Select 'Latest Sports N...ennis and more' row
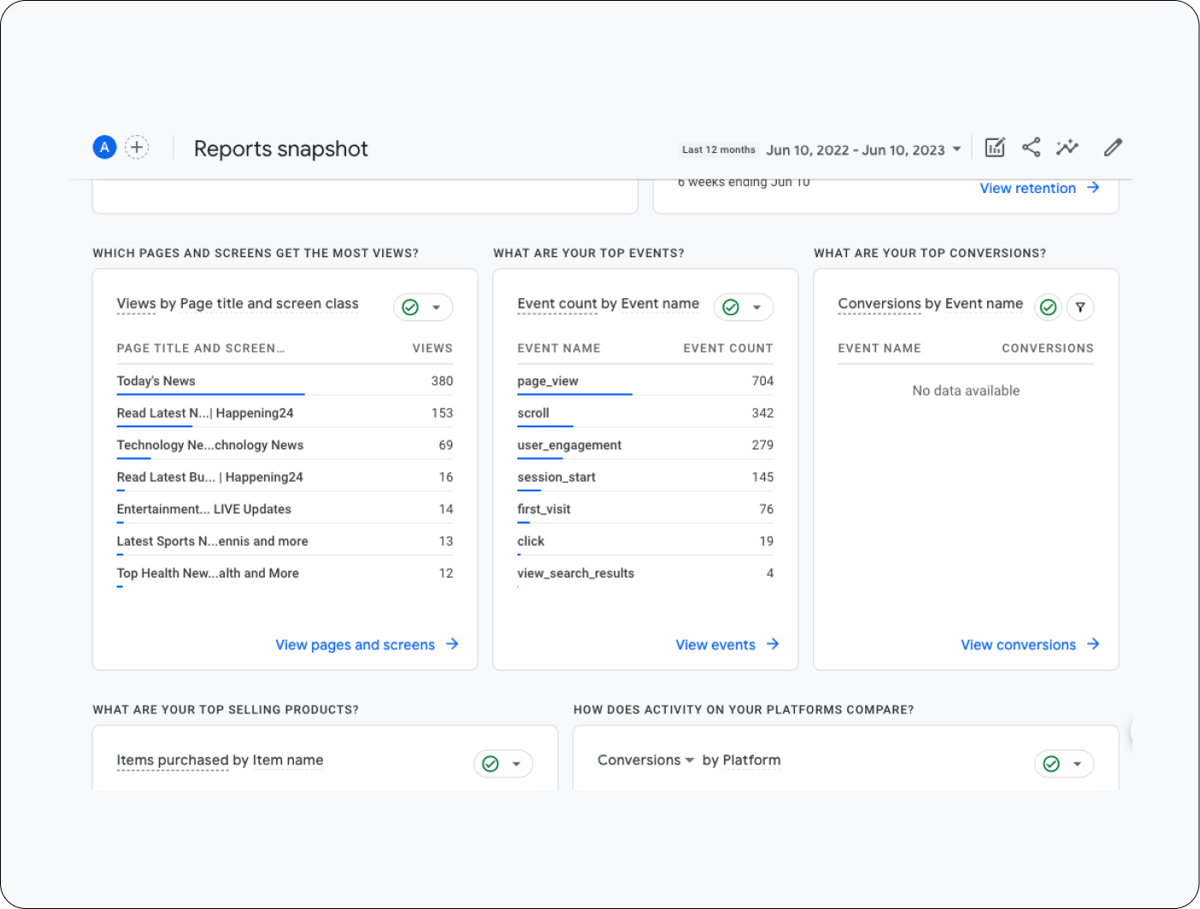This screenshot has height=909, width=1200. coord(285,541)
